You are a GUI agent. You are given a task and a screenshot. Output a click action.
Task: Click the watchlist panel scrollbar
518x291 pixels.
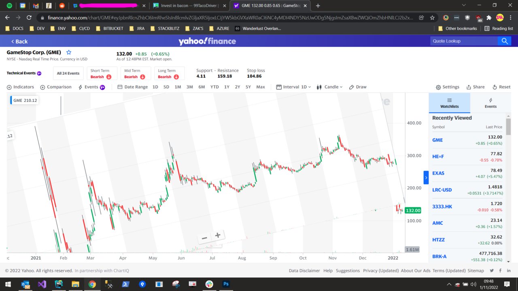point(508,127)
